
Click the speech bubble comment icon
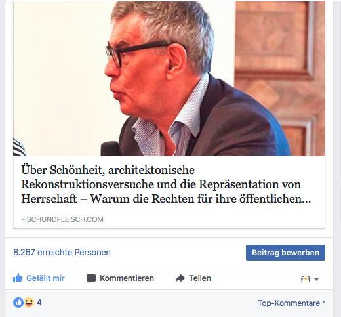(91, 278)
